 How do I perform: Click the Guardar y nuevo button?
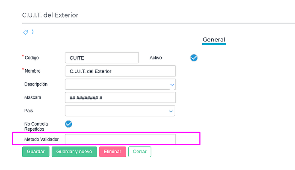74,152
